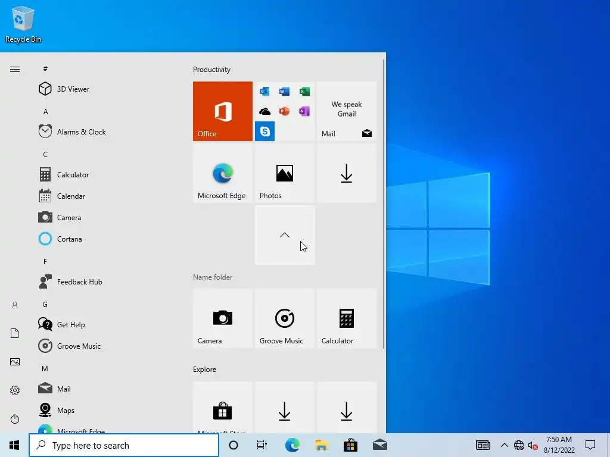610x457 pixels.
Task: Open Settings gear in Start sidebar
Action: 15,390
